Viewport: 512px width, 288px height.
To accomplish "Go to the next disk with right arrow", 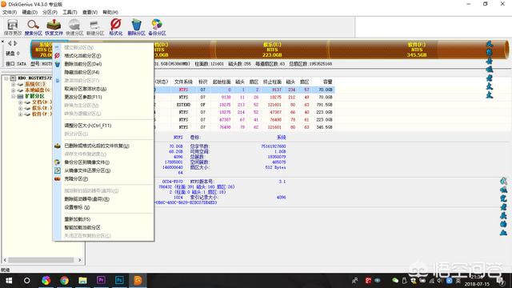I will click(x=15, y=43).
